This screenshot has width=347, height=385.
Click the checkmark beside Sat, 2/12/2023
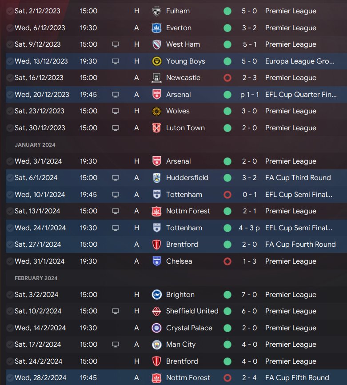pos(10,11)
